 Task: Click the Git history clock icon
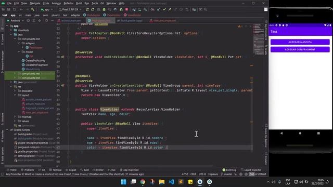point(181,9)
